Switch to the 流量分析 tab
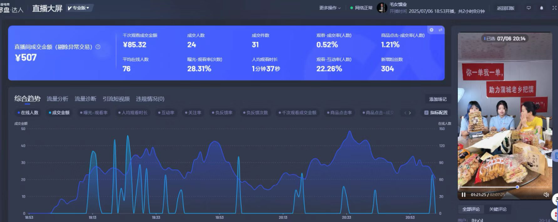The width and height of the screenshot is (558, 222). pos(57,99)
